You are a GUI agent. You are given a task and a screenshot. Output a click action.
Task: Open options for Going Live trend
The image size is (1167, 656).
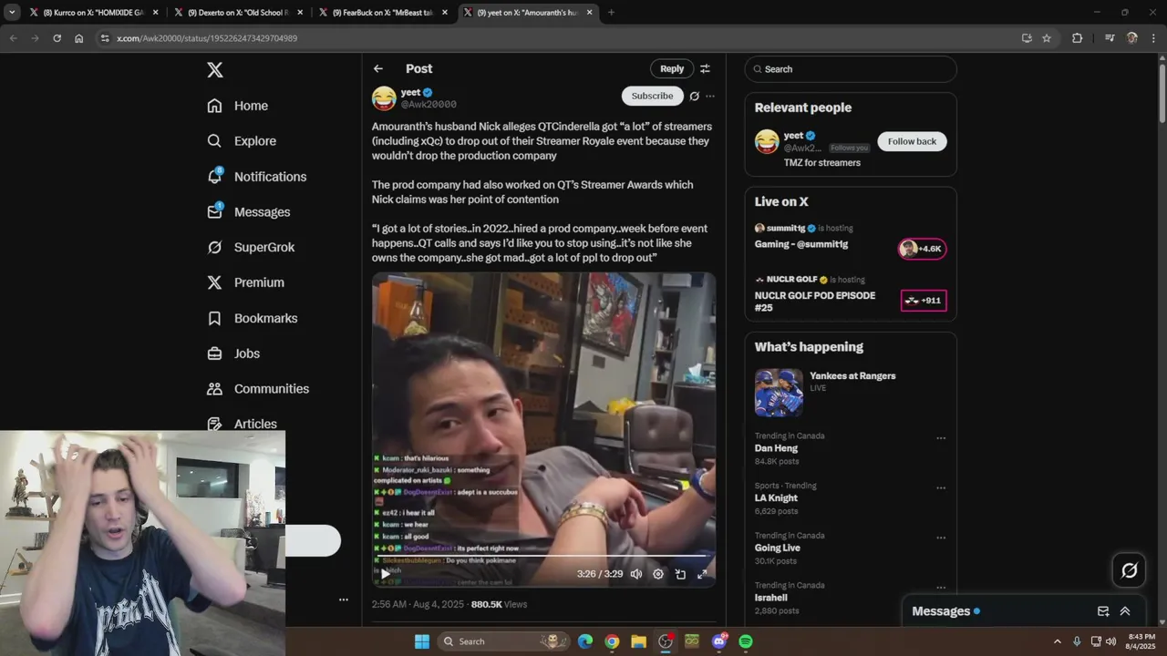click(x=941, y=538)
